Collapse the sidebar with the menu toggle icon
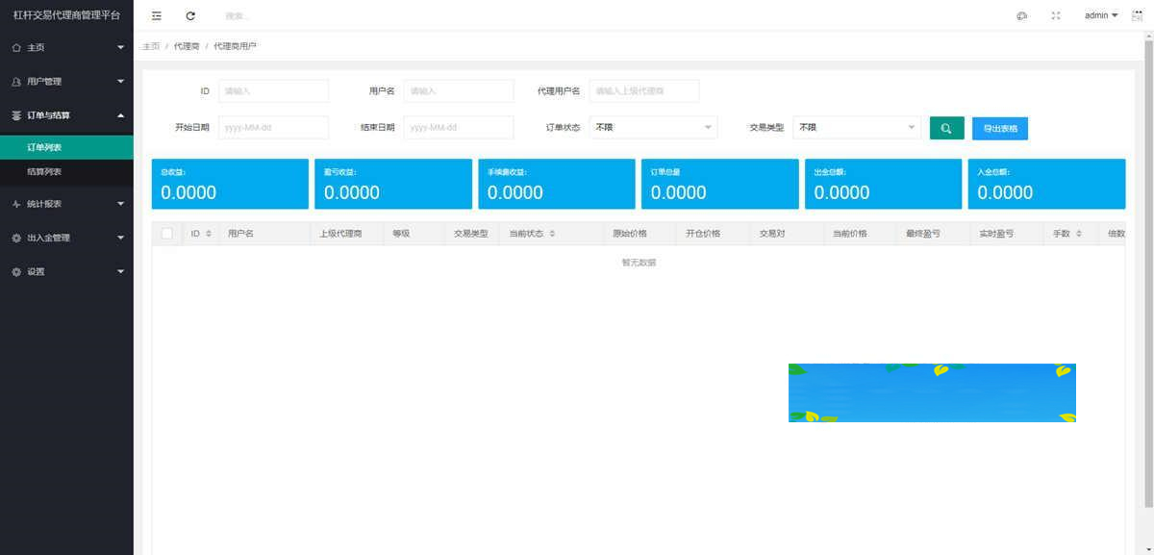 157,15
